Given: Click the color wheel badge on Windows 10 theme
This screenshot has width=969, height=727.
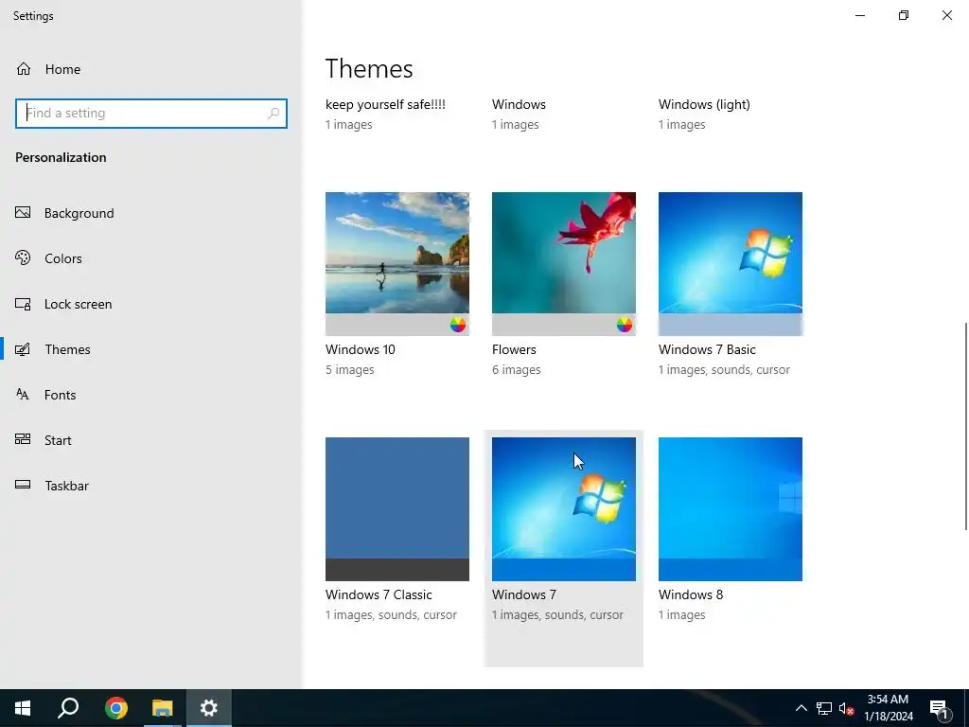Looking at the screenshot, I should click(457, 325).
